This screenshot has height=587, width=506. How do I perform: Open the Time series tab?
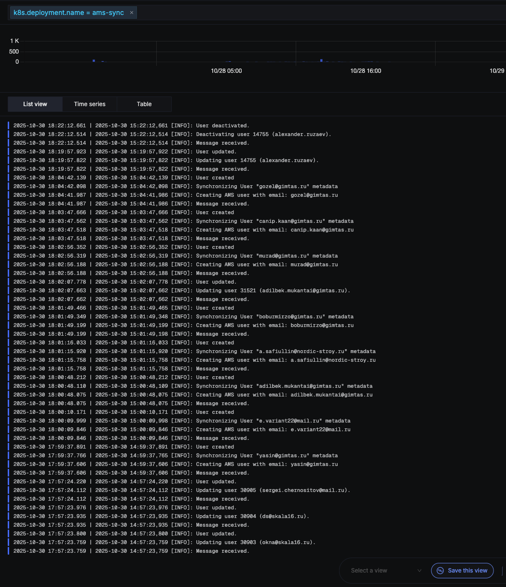pyautogui.click(x=90, y=104)
